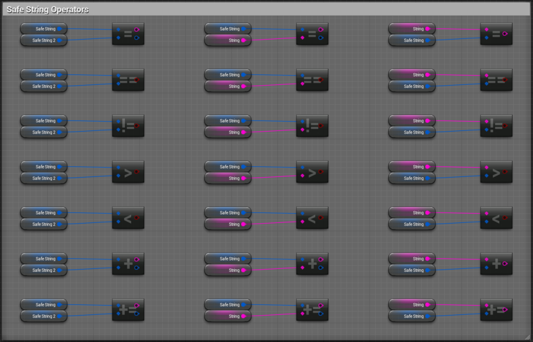The image size is (533, 342).
Task: Click the Safe String variable below String feeding += node
Action: (412, 316)
